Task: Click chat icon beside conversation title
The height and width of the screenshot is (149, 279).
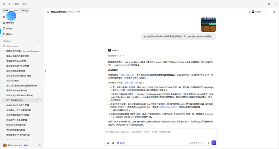Action: (x=48, y=12)
